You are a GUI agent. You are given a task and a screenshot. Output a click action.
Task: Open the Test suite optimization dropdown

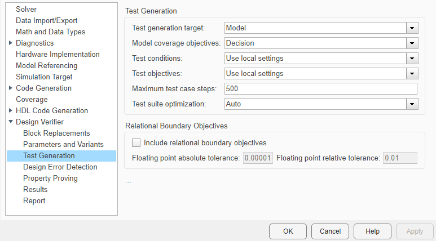click(x=412, y=104)
